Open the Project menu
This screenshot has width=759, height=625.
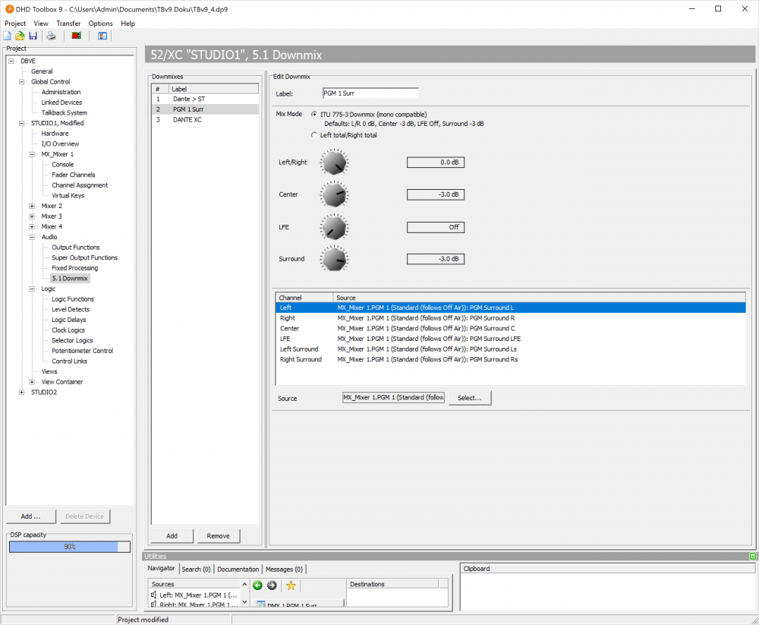click(x=15, y=24)
